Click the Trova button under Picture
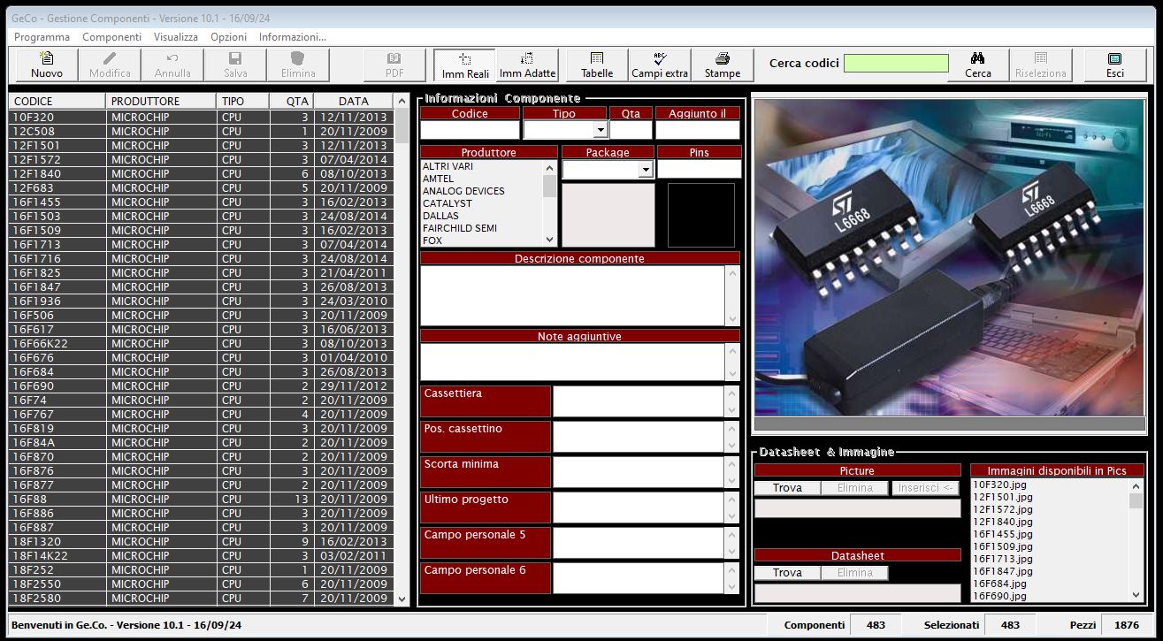This screenshot has height=641, width=1163. [787, 488]
